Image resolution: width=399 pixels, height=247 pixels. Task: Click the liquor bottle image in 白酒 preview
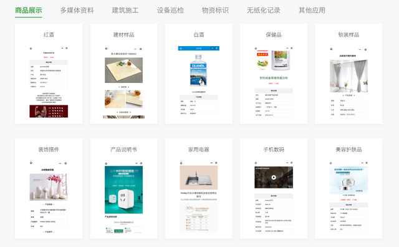(x=198, y=70)
